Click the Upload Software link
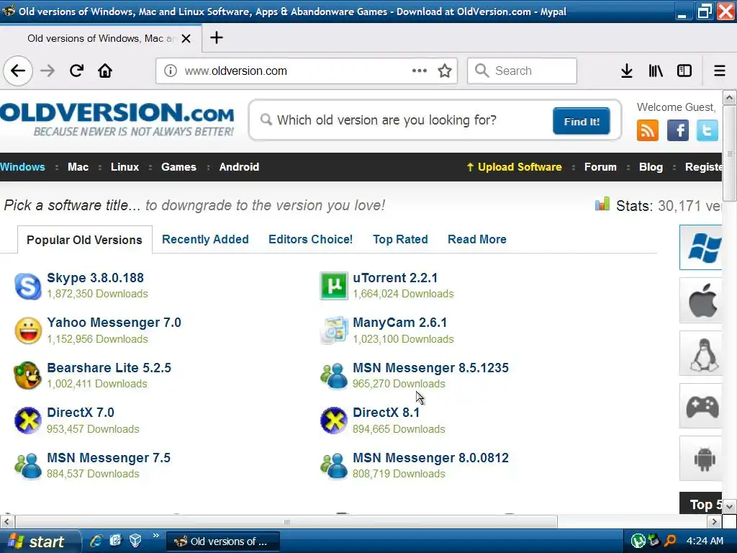This screenshot has height=553, width=737. pos(514,167)
